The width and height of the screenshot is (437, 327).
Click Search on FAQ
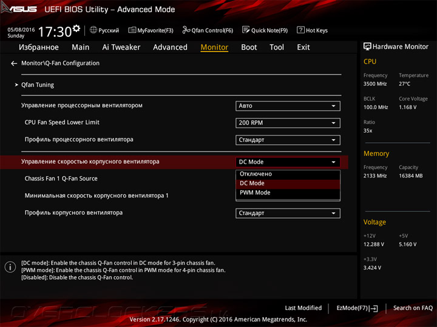[x=413, y=308]
